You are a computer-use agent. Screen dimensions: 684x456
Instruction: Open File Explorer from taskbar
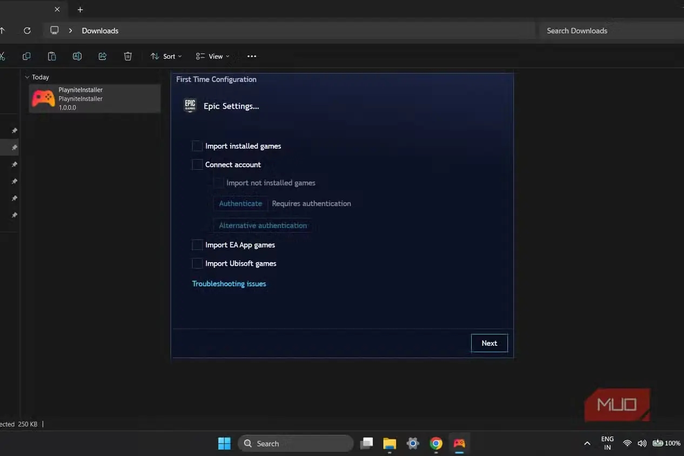[x=390, y=444]
